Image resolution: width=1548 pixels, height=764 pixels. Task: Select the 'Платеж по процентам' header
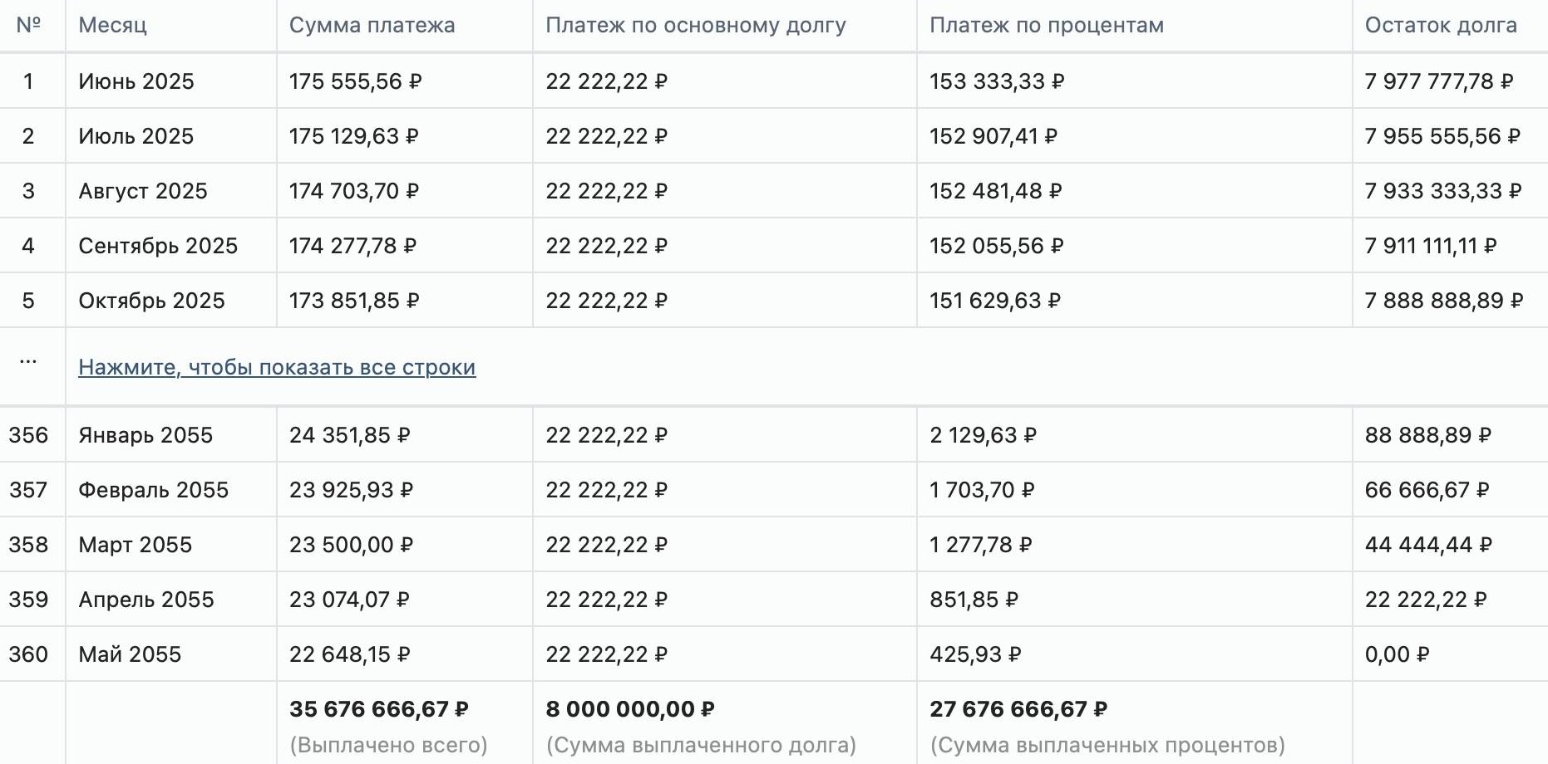coord(1047,25)
